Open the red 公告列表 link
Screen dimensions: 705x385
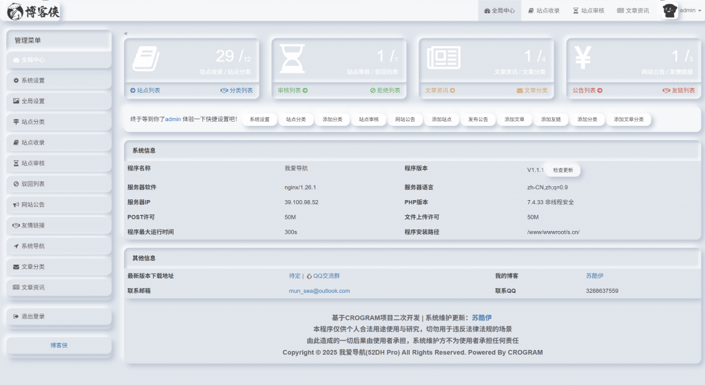[x=588, y=90]
